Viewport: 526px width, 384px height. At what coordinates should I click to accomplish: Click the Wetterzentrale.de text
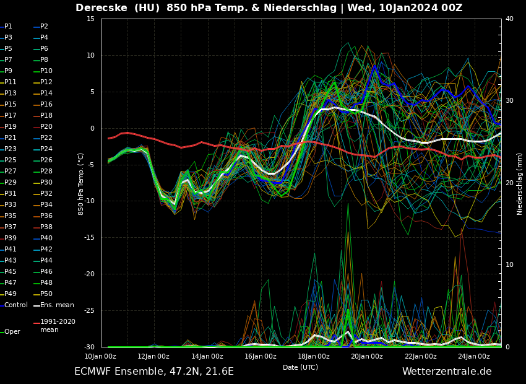pos(447,372)
